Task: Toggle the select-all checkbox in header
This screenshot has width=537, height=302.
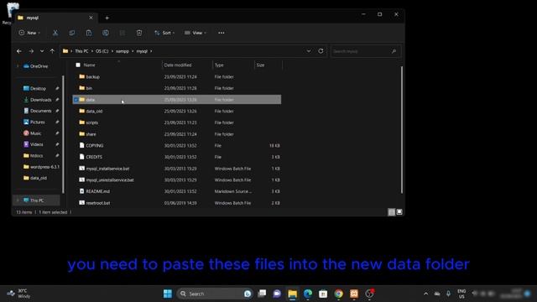Action: click(x=78, y=65)
